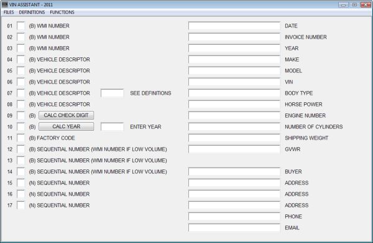Viewport: 373px width, 243px height.
Task: Focus the ENGINE NUMBER field
Action: coord(234,115)
